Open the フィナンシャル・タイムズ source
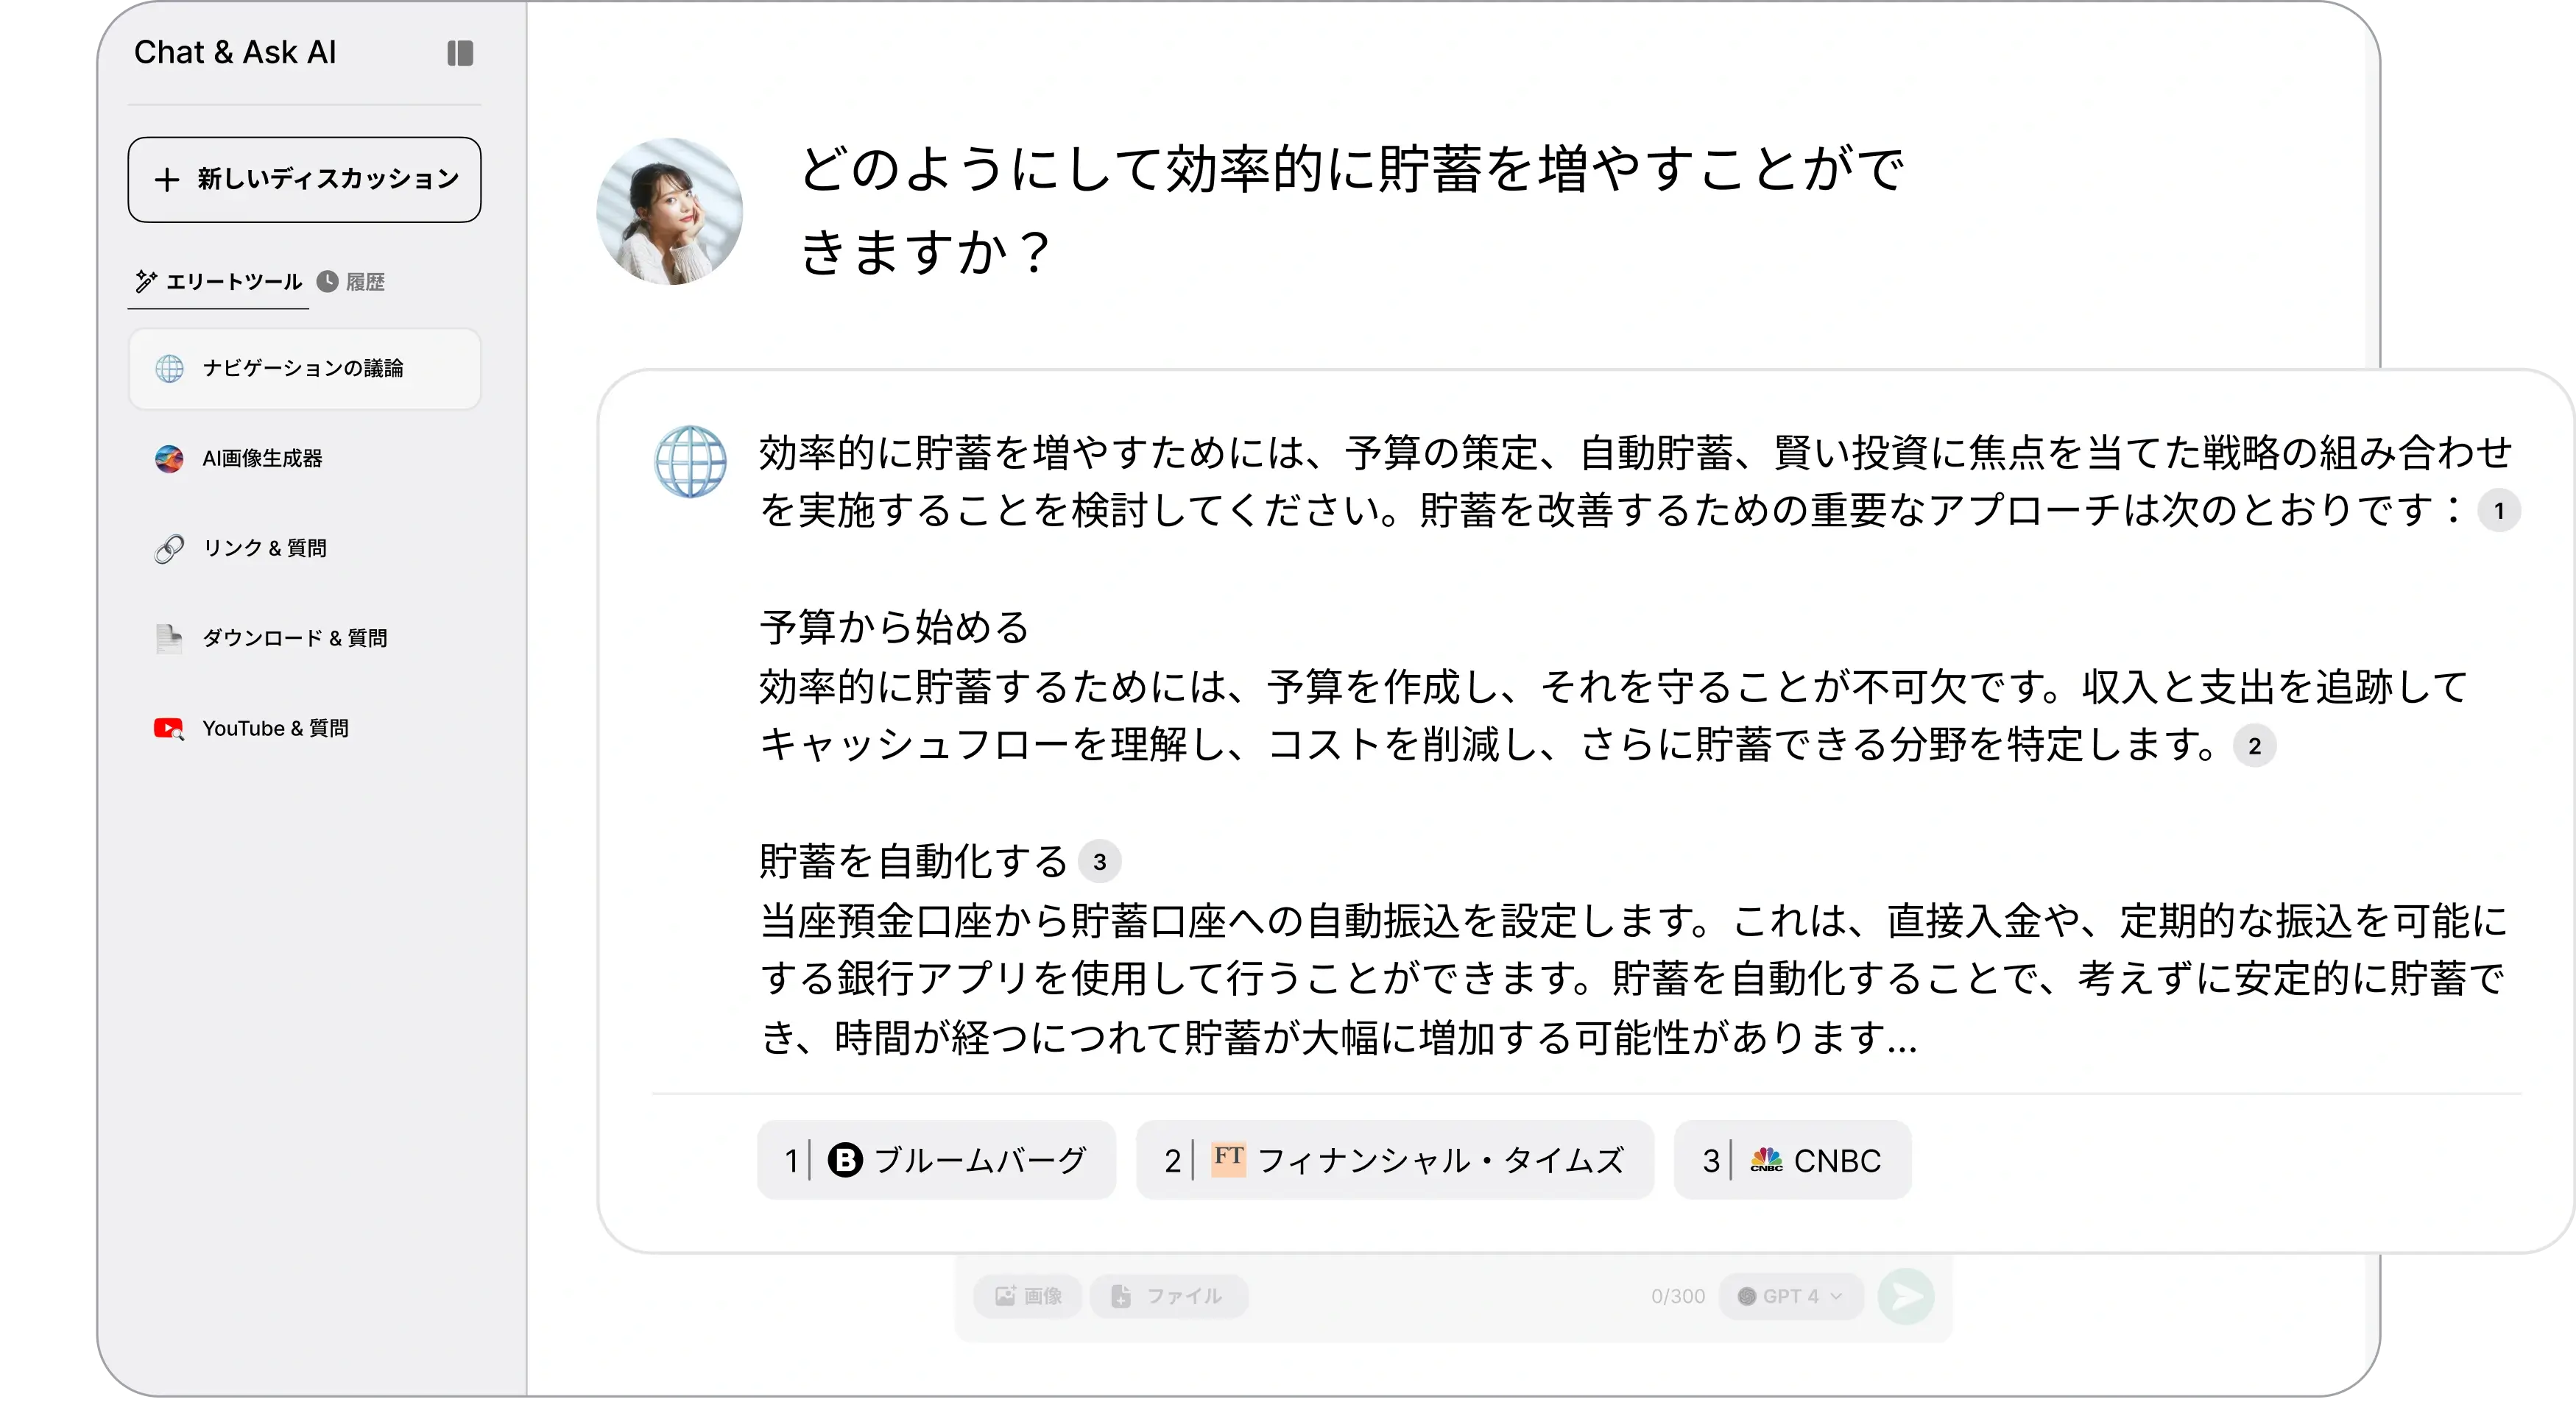Screen dimensions: 2576x1402 coord(1394,1160)
